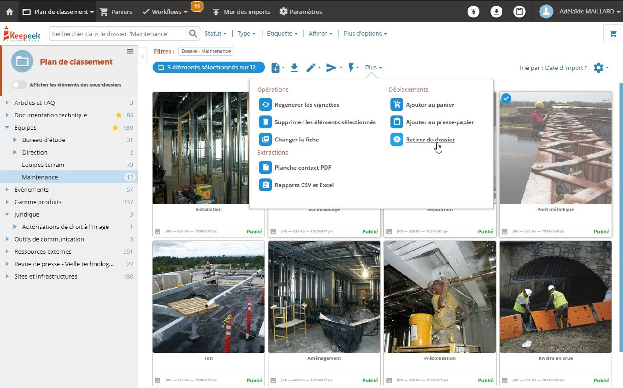This screenshot has height=388, width=623.
Task: Click the home icon in top bar
Action: click(10, 12)
